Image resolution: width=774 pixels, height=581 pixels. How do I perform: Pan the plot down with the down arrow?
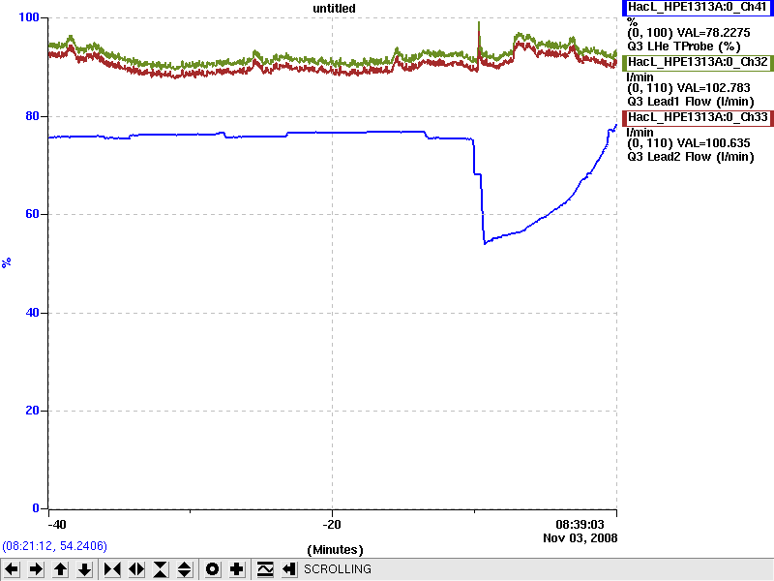click(84, 569)
